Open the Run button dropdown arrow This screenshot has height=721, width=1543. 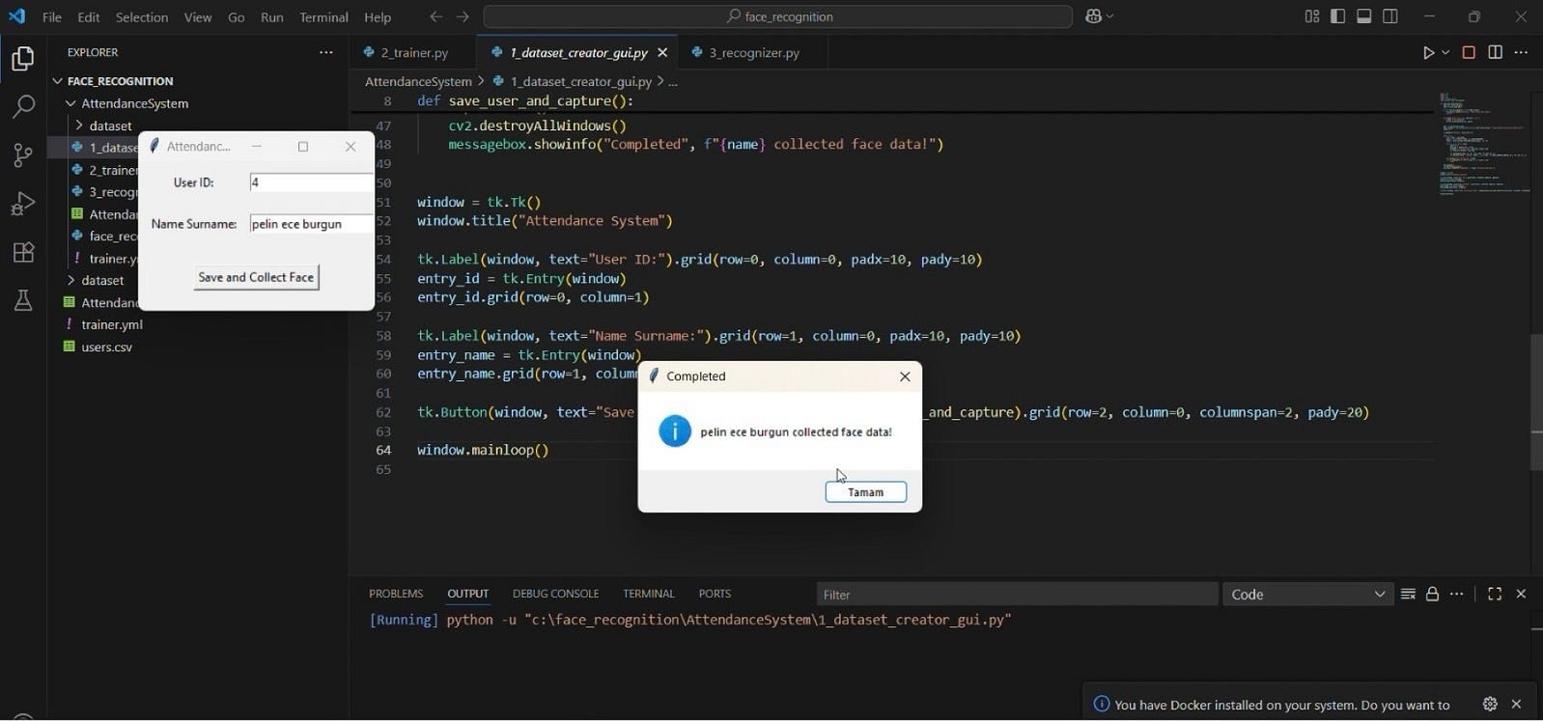[x=1445, y=53]
